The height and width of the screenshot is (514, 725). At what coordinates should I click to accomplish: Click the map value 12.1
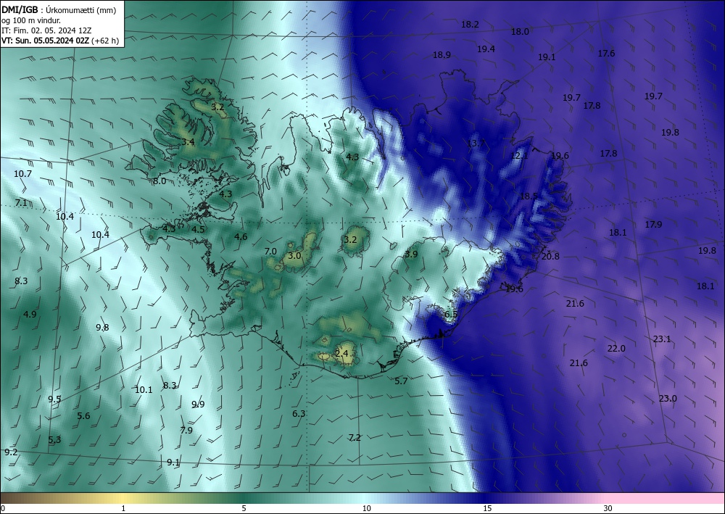pos(519,156)
